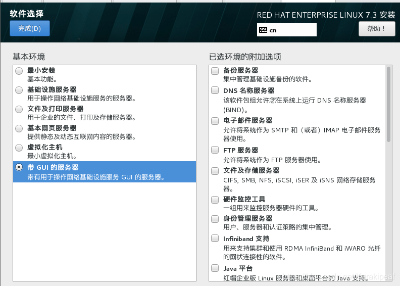Click the 完成(D) done button
400x286 pixels.
coord(30,28)
